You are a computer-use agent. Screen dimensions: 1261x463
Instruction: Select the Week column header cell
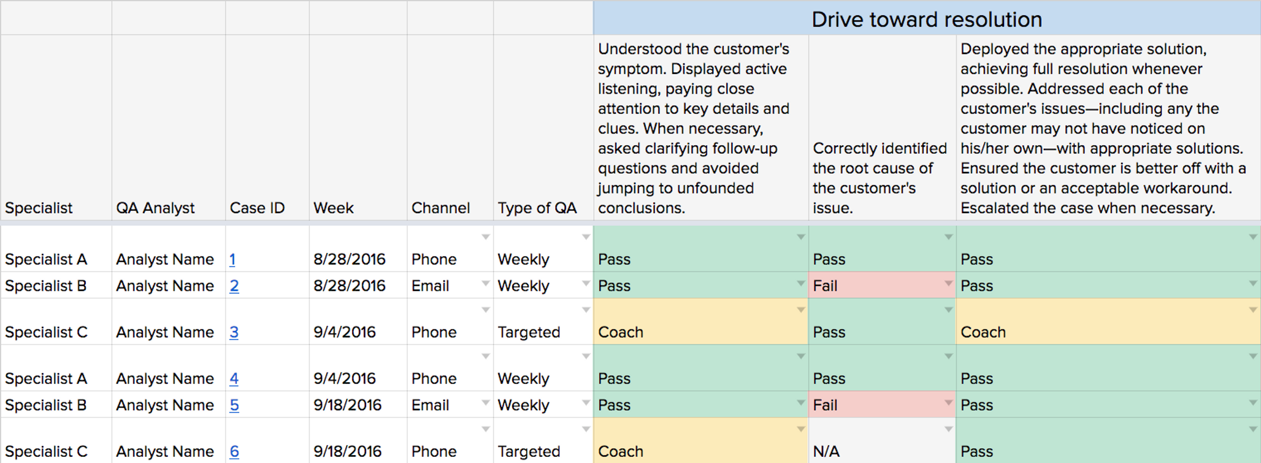coord(358,127)
